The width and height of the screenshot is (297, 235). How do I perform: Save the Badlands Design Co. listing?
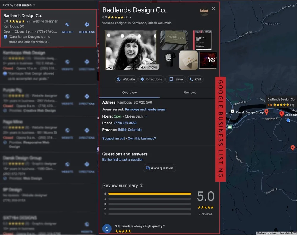pyautogui.click(x=176, y=79)
